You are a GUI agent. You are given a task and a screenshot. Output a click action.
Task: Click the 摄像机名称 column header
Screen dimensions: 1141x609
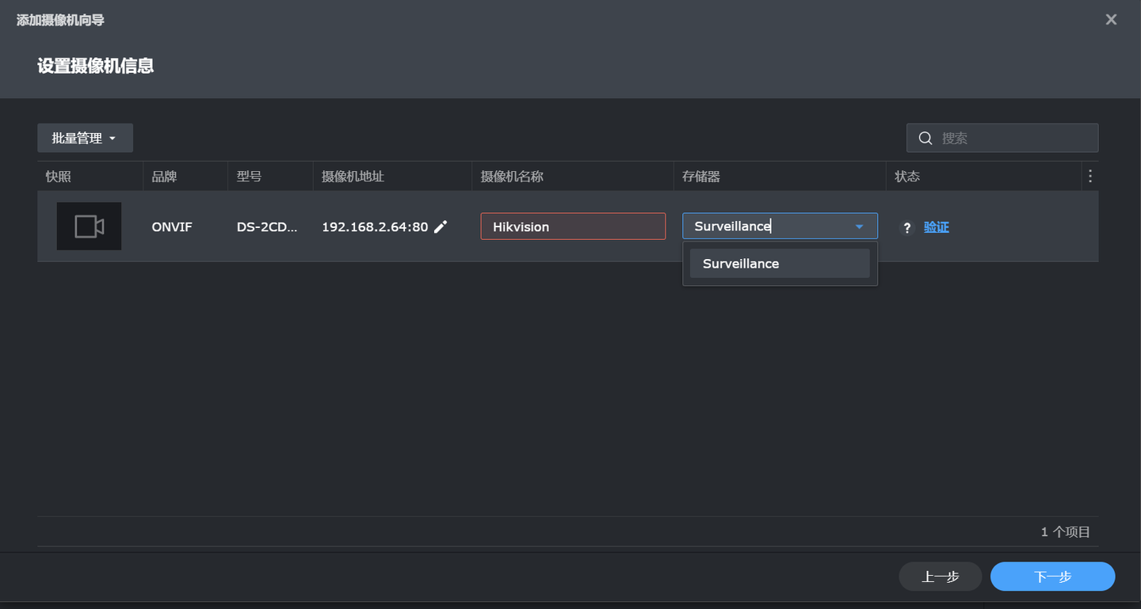click(512, 177)
